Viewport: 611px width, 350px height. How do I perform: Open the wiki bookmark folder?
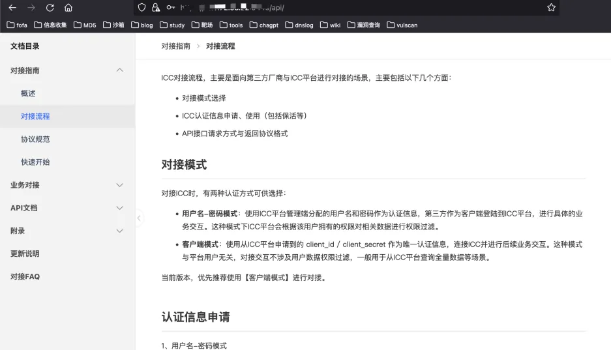pyautogui.click(x=331, y=25)
